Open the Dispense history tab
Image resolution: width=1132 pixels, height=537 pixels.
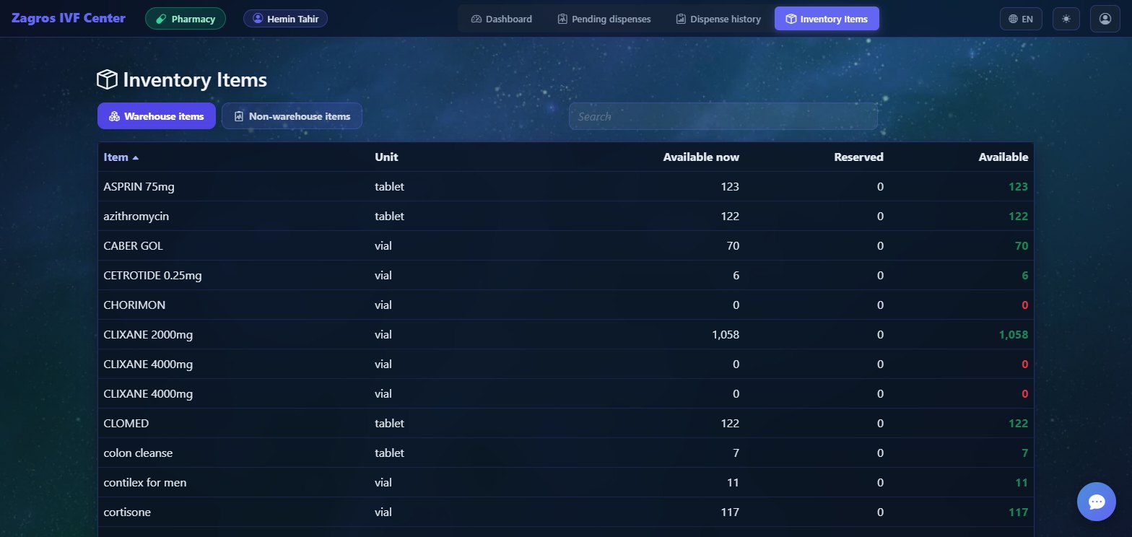(718, 19)
